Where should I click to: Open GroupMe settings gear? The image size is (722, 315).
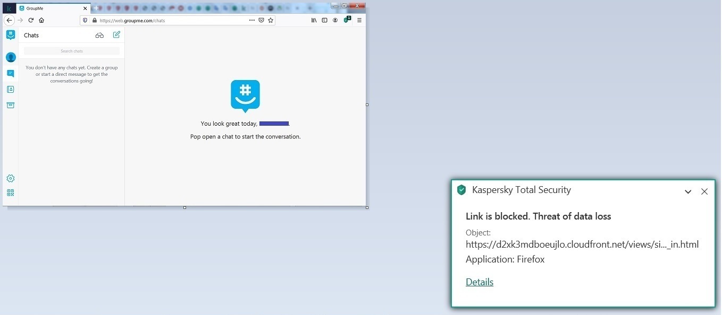click(x=11, y=179)
